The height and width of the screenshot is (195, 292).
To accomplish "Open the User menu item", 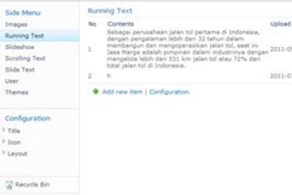I will point(12,81).
